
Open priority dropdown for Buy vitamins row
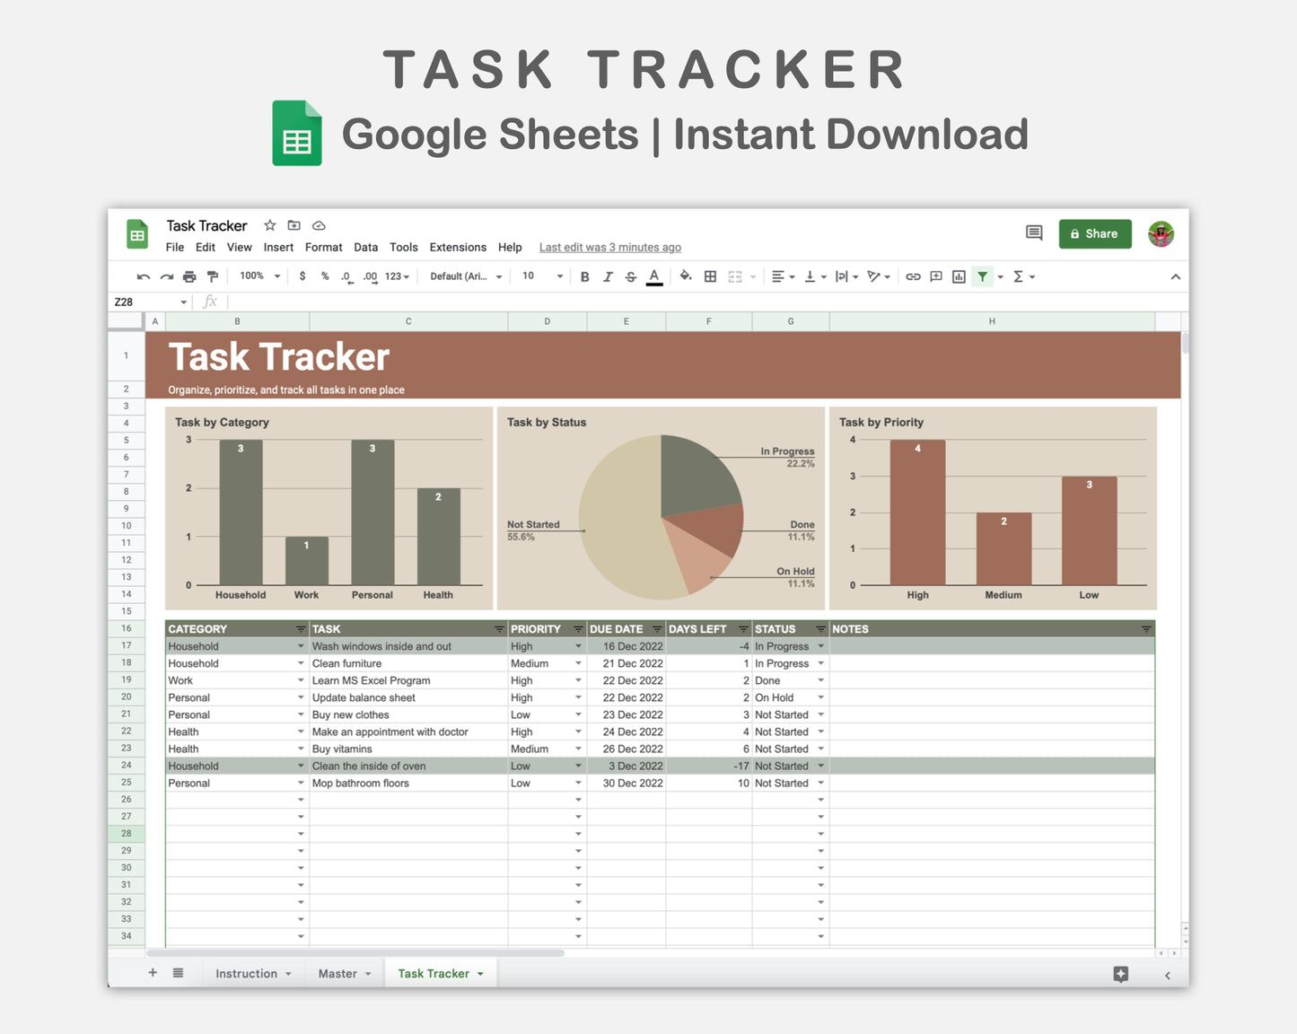pos(578,749)
